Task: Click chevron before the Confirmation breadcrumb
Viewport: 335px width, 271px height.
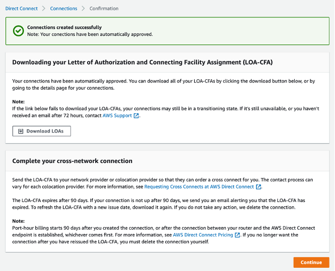Action: click(83, 9)
